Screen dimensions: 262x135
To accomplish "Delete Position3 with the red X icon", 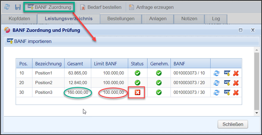I will point(236,93).
